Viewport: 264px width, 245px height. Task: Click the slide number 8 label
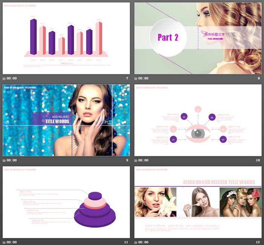point(259,79)
